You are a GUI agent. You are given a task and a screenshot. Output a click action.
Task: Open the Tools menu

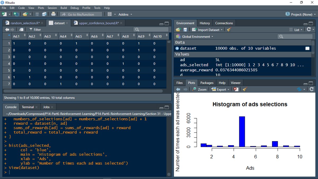coord(97,8)
